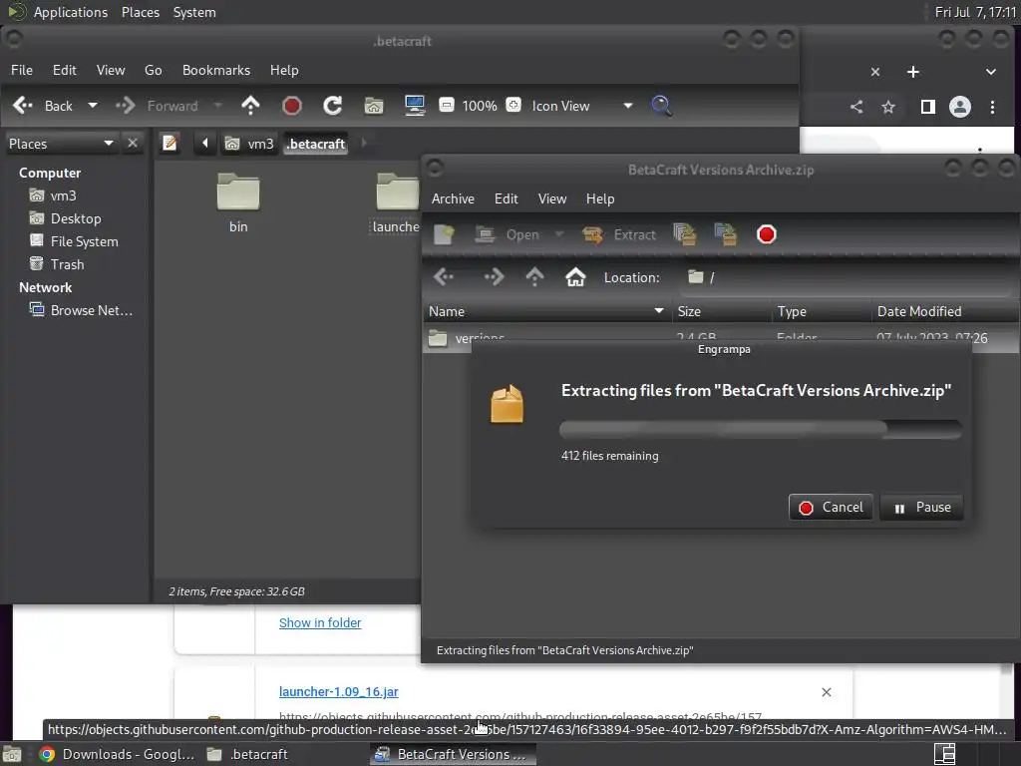1021x766 pixels.
Task: Switch to .betacraft taskbar window
Action: (x=247, y=754)
